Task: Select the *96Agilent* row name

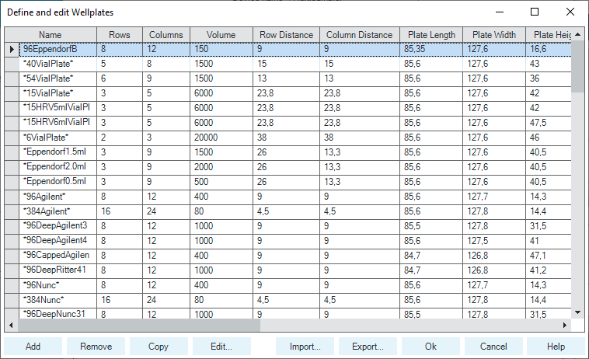Action: tap(58, 197)
